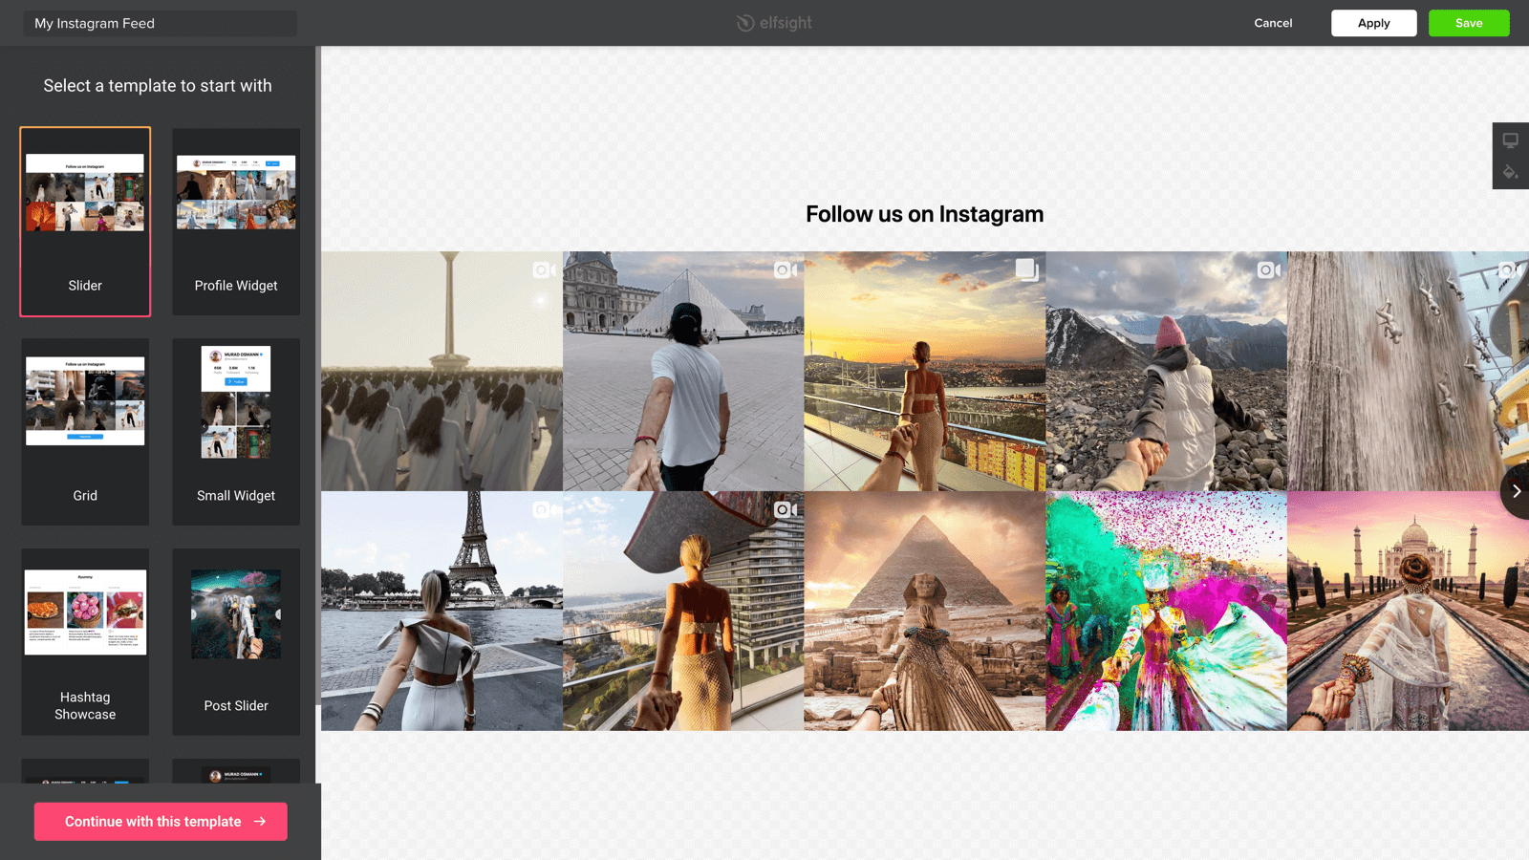1529x860 pixels.
Task: Click the video icon on the snowy mountain post
Action: (x=1268, y=270)
